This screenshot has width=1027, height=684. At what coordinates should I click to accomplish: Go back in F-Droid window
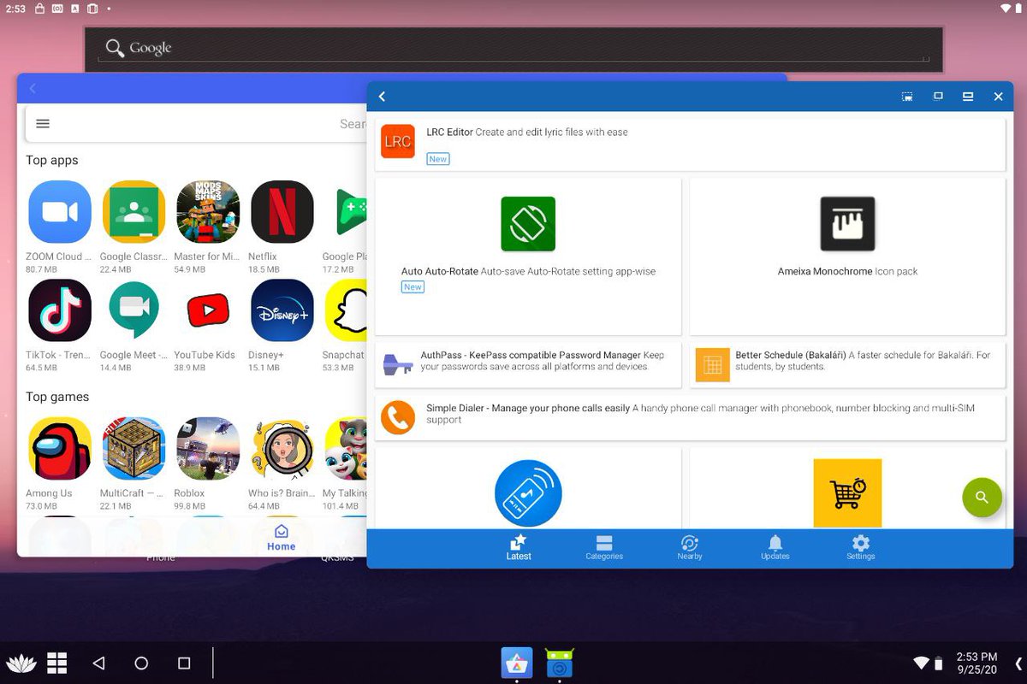tap(383, 97)
